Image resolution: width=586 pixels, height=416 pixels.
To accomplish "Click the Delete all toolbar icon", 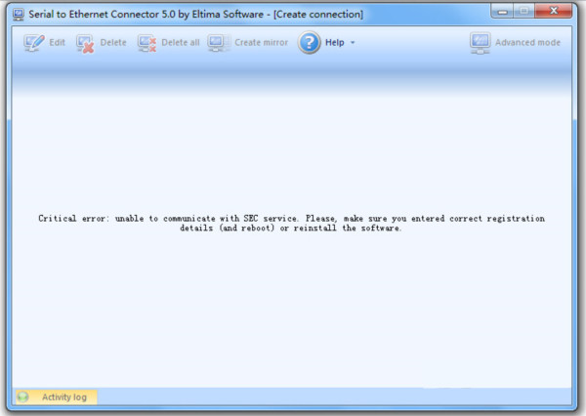I will [x=146, y=43].
